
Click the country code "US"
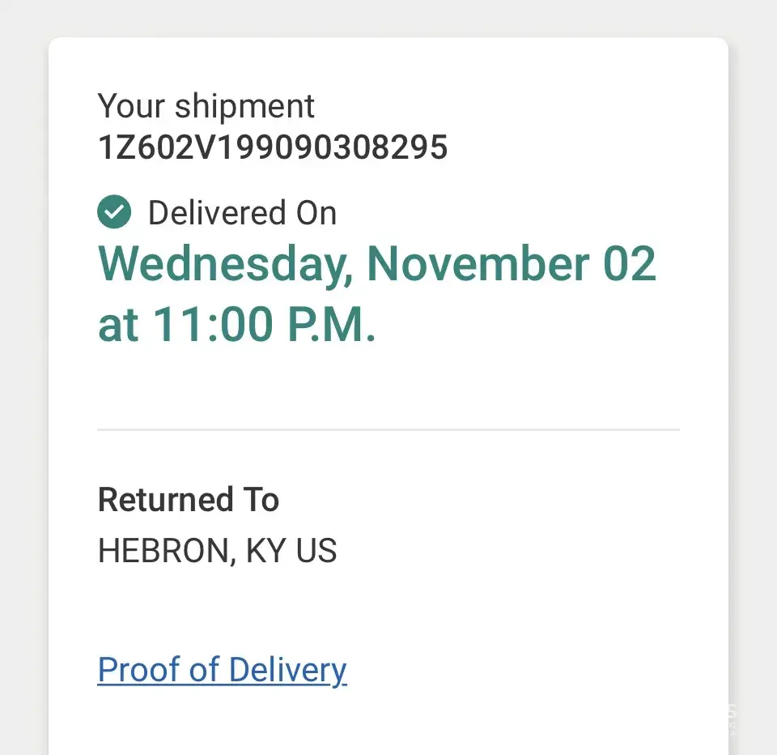(x=316, y=551)
